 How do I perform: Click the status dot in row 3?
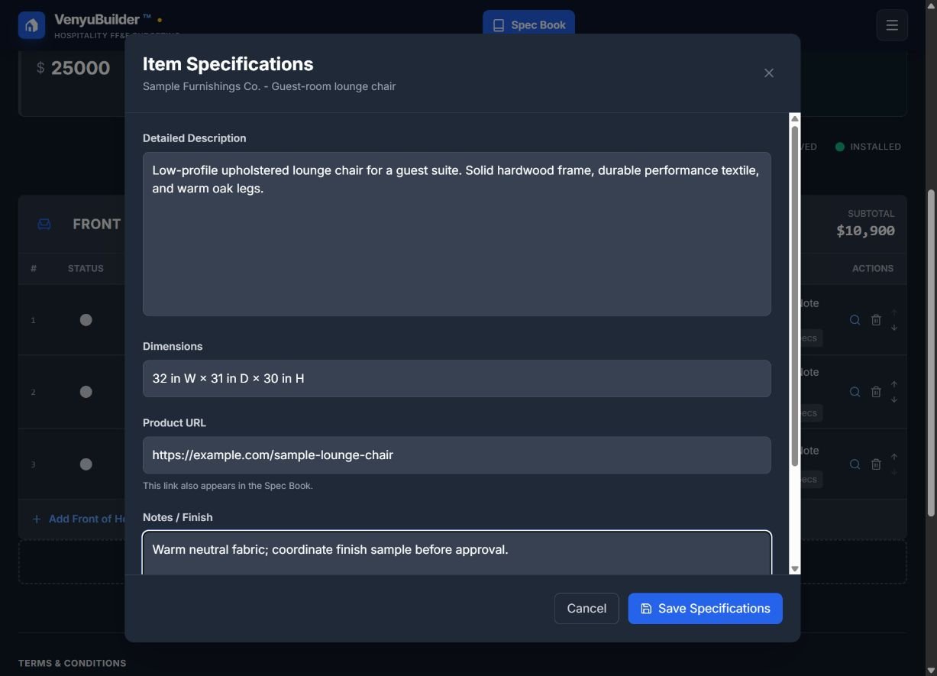[86, 464]
